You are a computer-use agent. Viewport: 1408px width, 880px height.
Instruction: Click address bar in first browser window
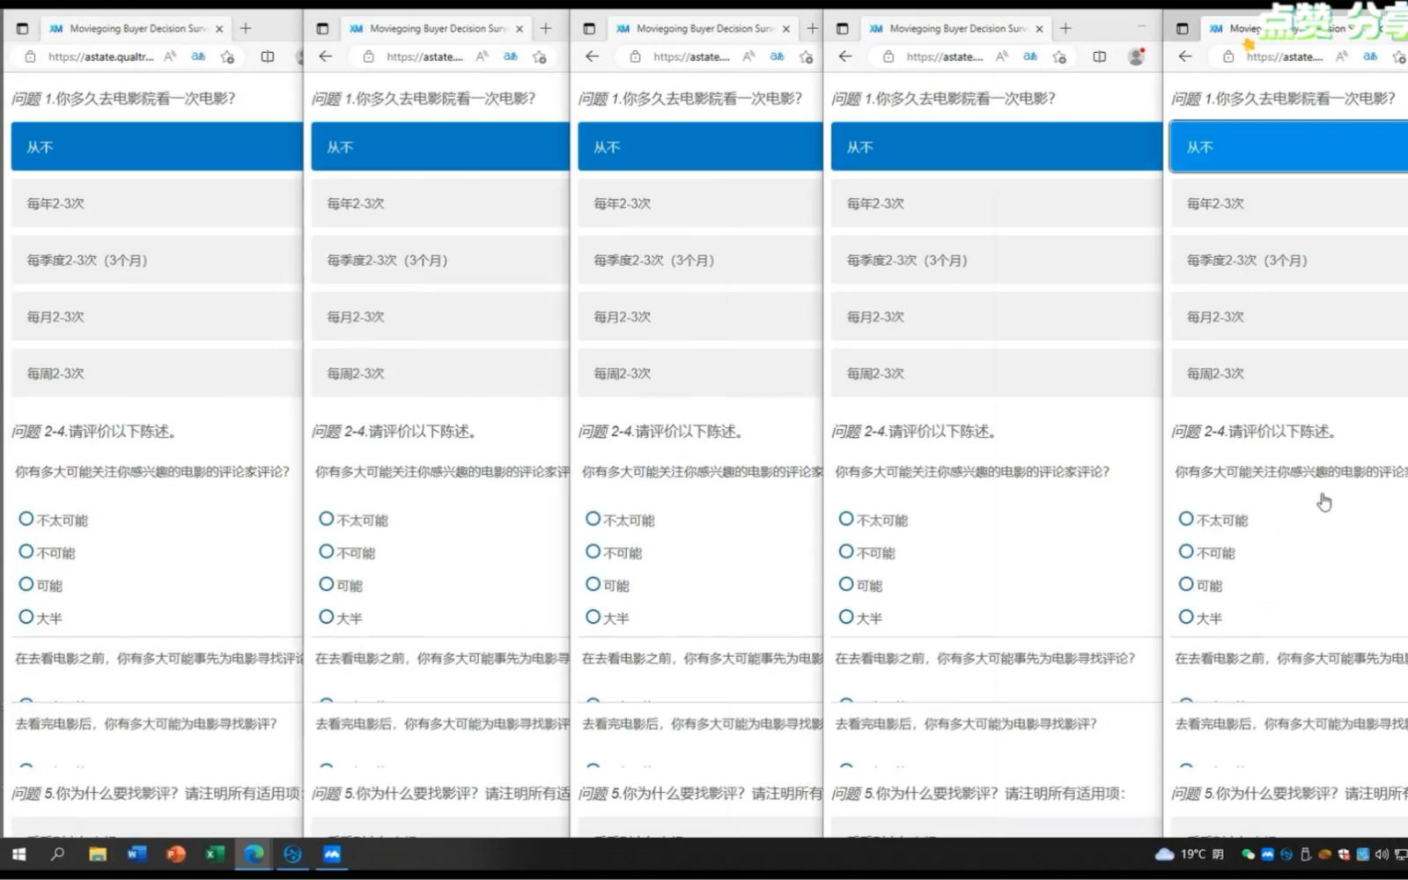click(101, 56)
